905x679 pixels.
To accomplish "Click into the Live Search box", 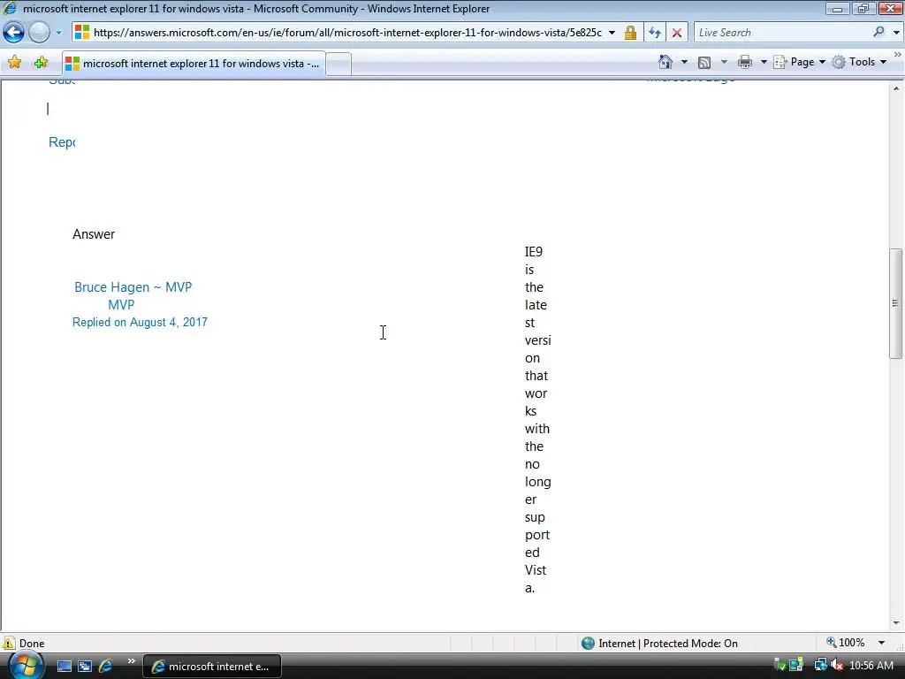I will click(x=782, y=33).
